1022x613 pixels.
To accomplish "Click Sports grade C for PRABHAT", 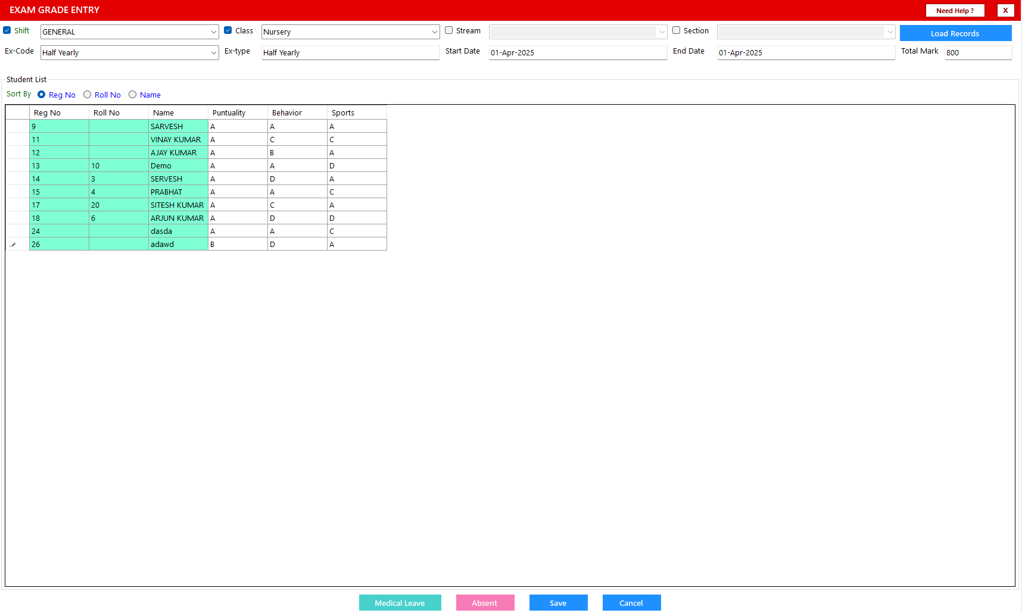I will click(357, 192).
